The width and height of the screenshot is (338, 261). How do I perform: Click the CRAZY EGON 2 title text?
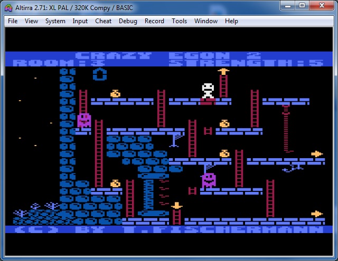168,55
